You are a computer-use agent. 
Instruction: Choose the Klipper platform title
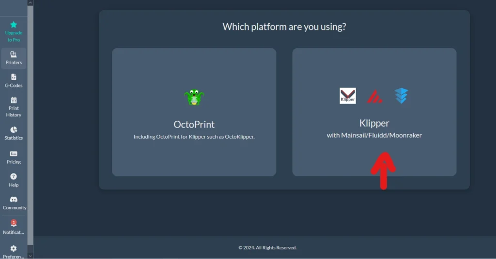pos(374,123)
